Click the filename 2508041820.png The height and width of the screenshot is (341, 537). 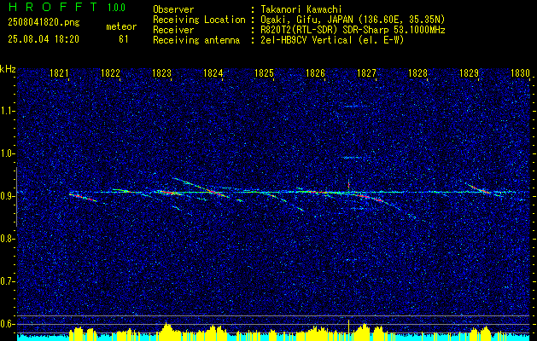click(x=44, y=23)
